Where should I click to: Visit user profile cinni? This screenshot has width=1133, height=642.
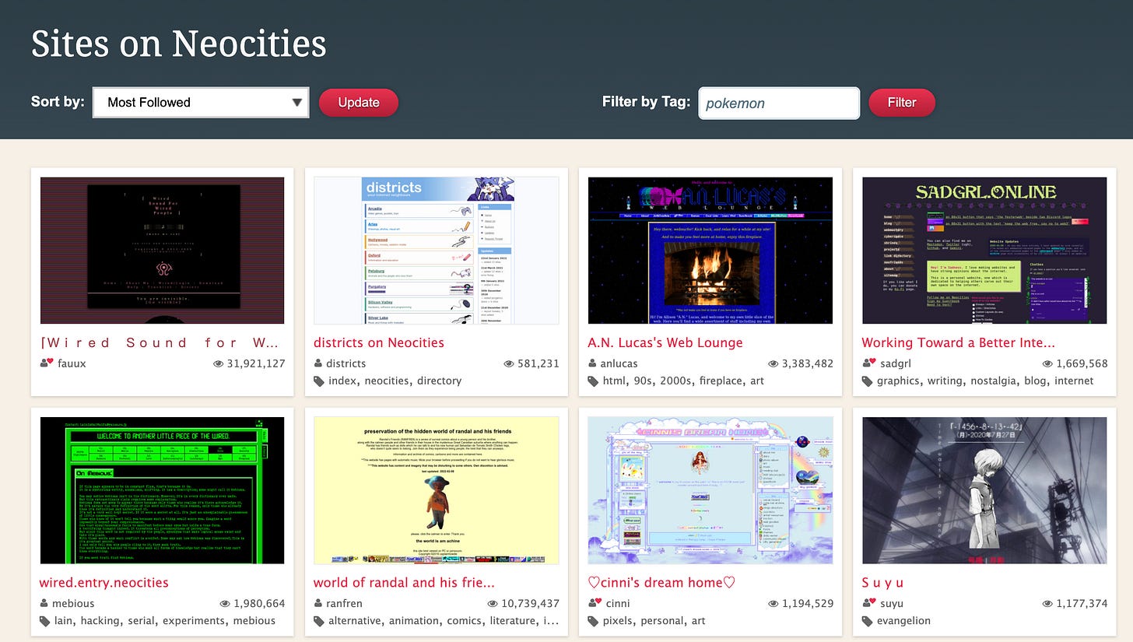coord(618,603)
